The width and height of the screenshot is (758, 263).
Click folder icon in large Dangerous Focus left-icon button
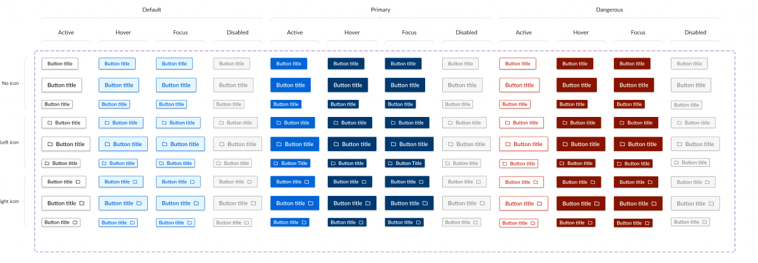point(623,144)
